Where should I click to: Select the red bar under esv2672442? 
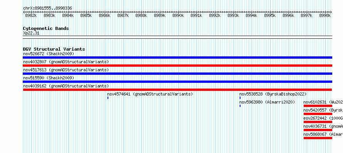tap(318, 122)
